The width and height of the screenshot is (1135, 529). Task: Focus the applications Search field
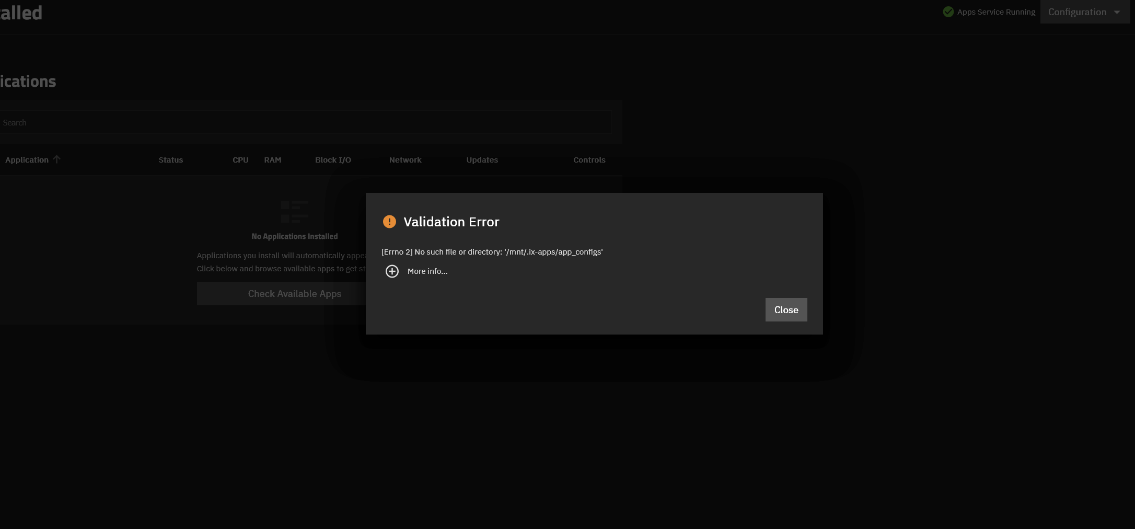pos(303,123)
